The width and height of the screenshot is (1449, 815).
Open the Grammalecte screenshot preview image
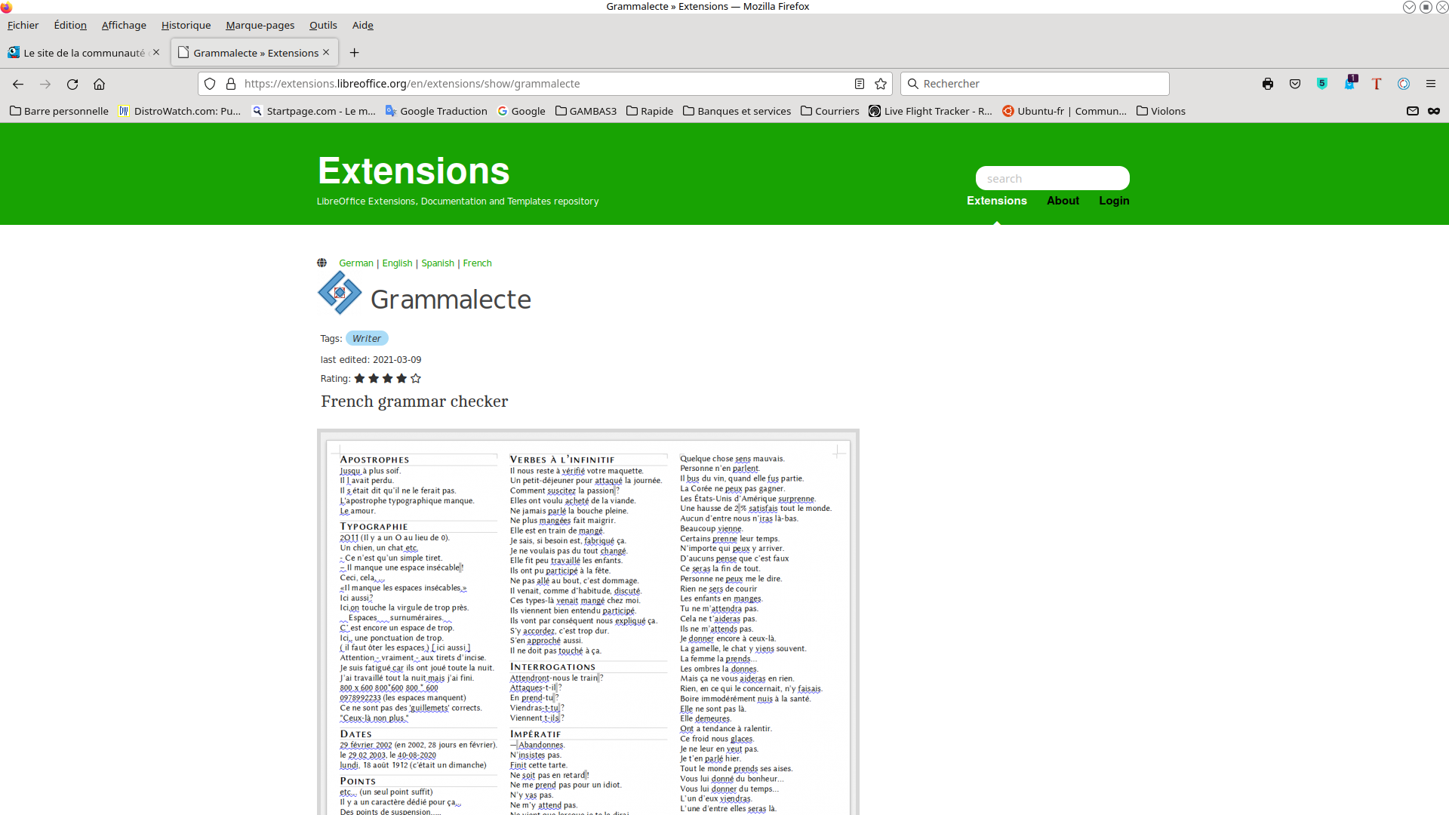click(588, 623)
